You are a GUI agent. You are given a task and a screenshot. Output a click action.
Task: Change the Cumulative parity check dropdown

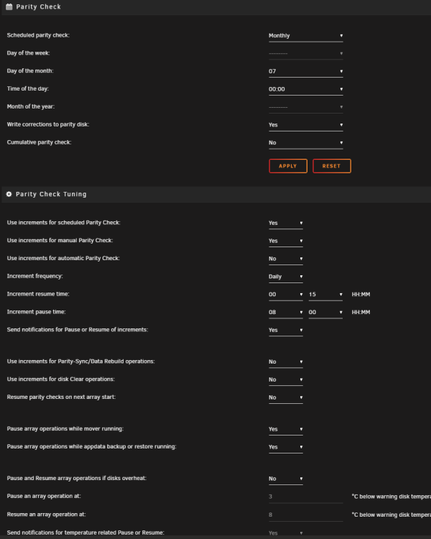(305, 143)
